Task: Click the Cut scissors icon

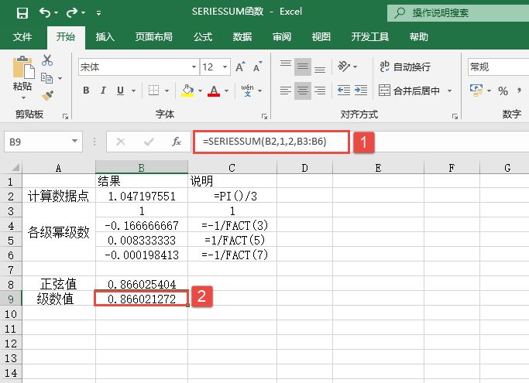Action: pyautogui.click(x=47, y=60)
